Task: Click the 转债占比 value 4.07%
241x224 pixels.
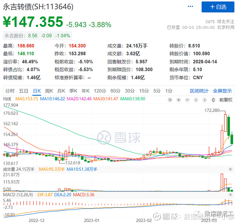Action: point(33,70)
